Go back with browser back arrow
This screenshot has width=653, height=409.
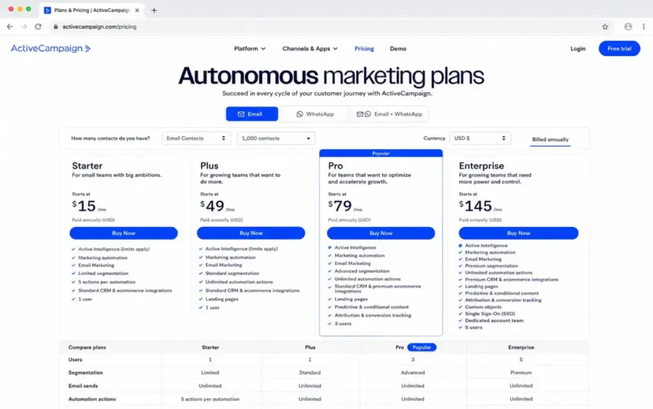pos(10,27)
